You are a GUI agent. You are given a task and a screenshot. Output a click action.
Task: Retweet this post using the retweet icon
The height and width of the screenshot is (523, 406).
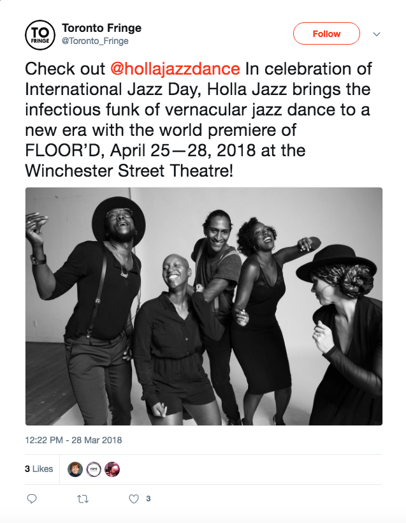pos(82,499)
